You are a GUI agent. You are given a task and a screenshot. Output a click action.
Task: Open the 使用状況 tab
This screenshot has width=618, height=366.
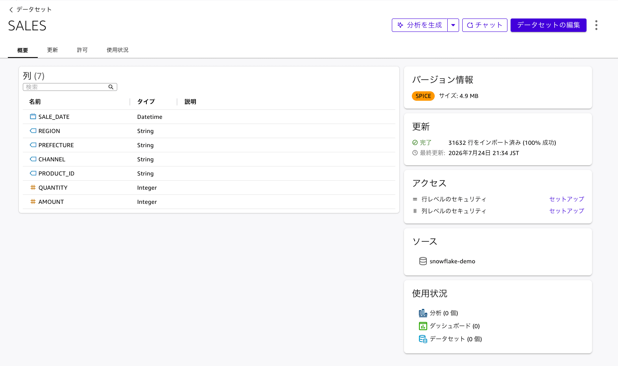pyautogui.click(x=118, y=50)
